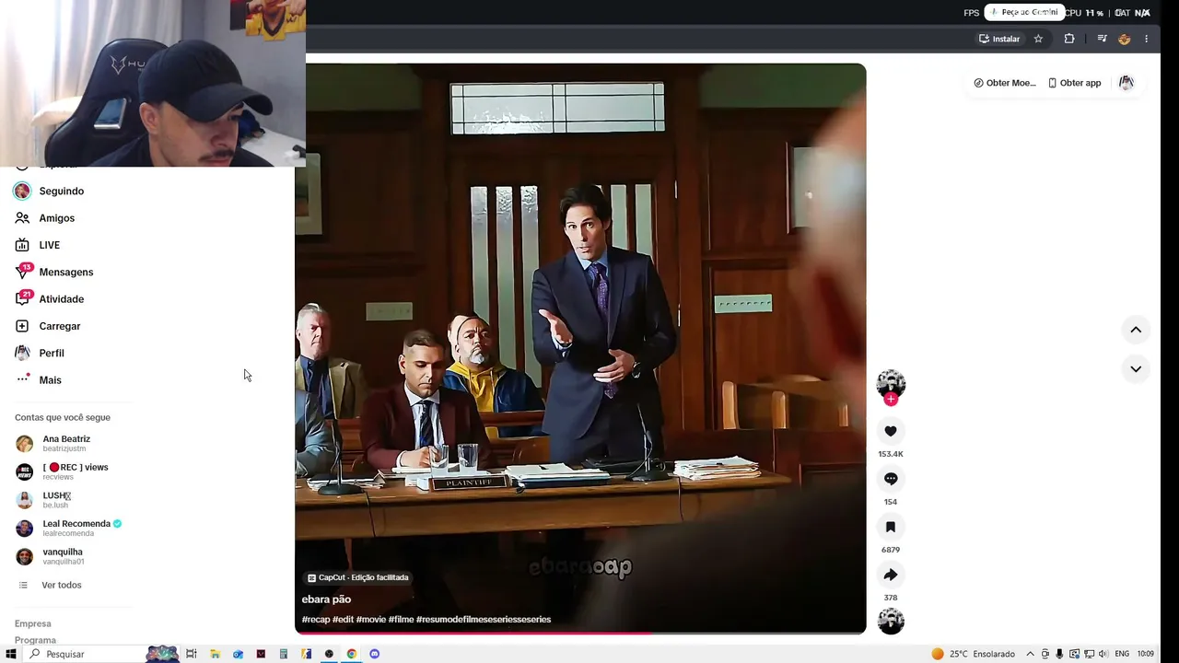Open the browser extensions puzzle icon
This screenshot has height=663, width=1179.
(x=1069, y=39)
